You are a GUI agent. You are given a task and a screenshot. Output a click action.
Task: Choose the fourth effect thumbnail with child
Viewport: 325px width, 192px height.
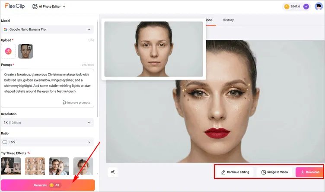click(83, 166)
